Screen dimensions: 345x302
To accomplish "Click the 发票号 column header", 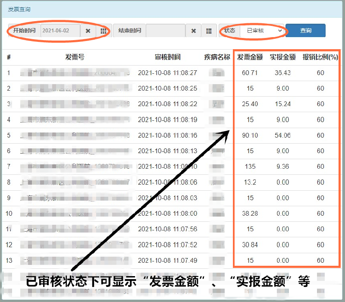I will 75,57.
